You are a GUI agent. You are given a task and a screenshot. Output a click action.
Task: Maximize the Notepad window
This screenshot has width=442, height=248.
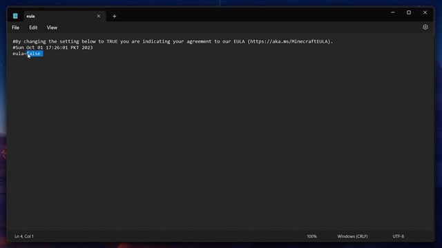(x=409, y=12)
